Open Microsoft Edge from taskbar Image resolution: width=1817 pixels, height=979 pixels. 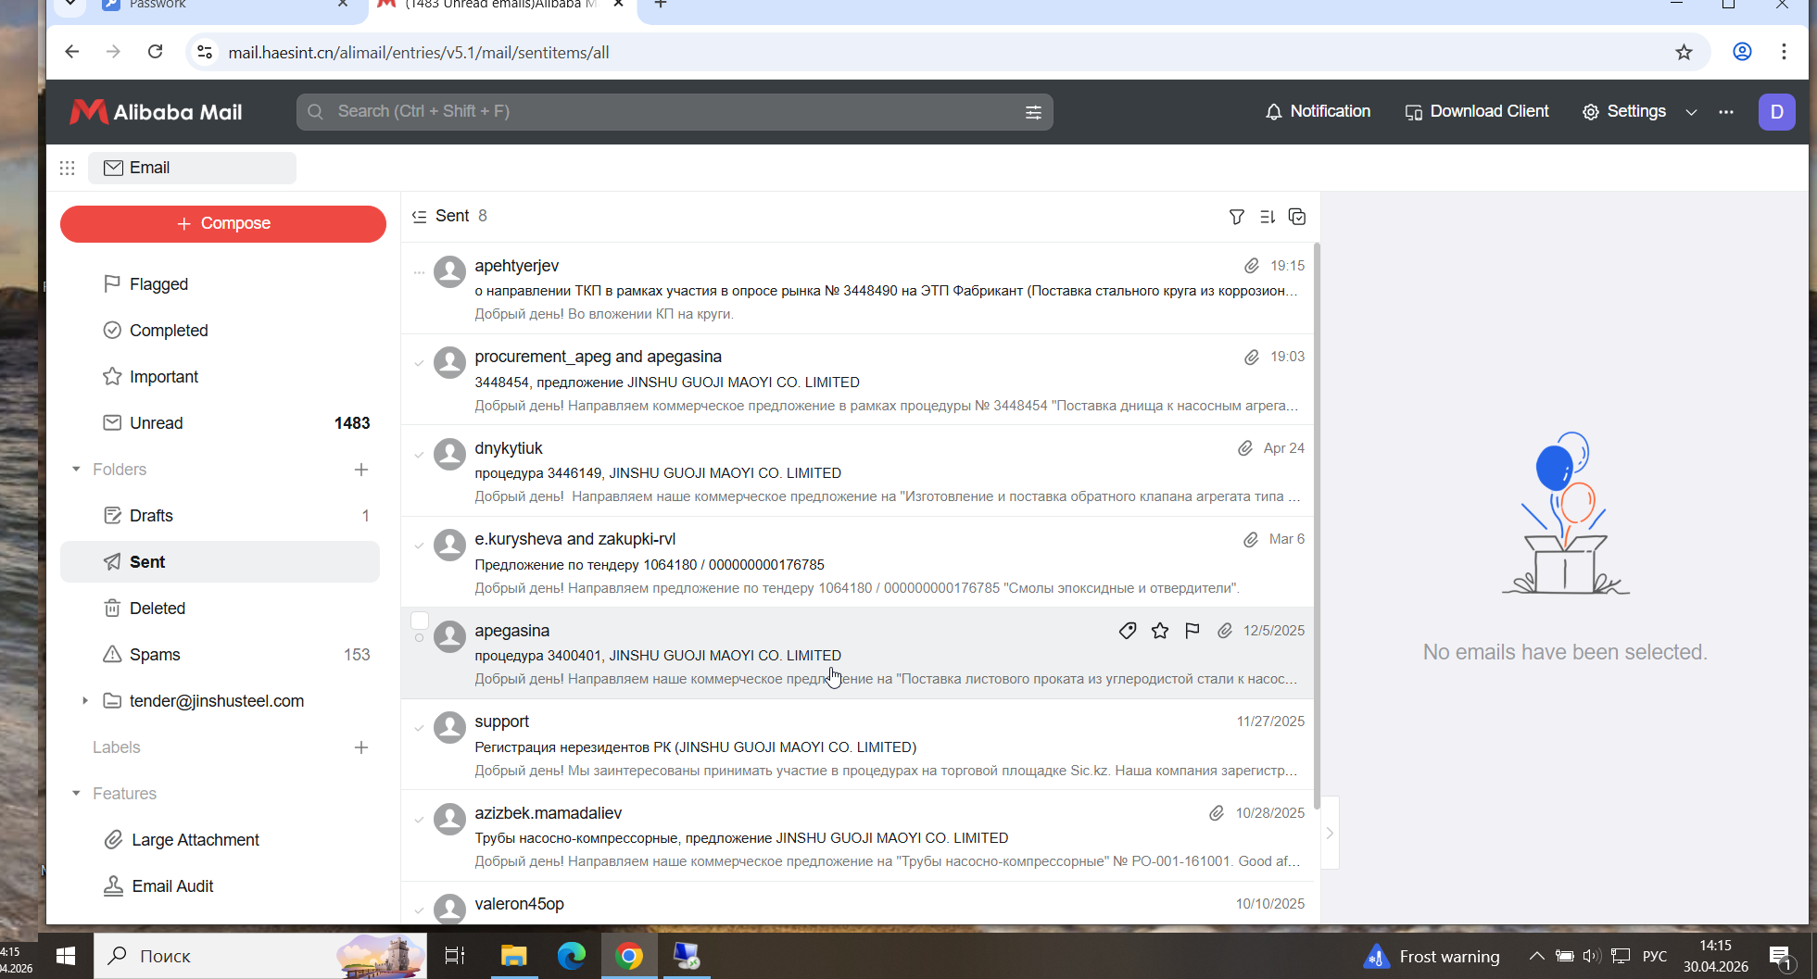click(x=572, y=956)
